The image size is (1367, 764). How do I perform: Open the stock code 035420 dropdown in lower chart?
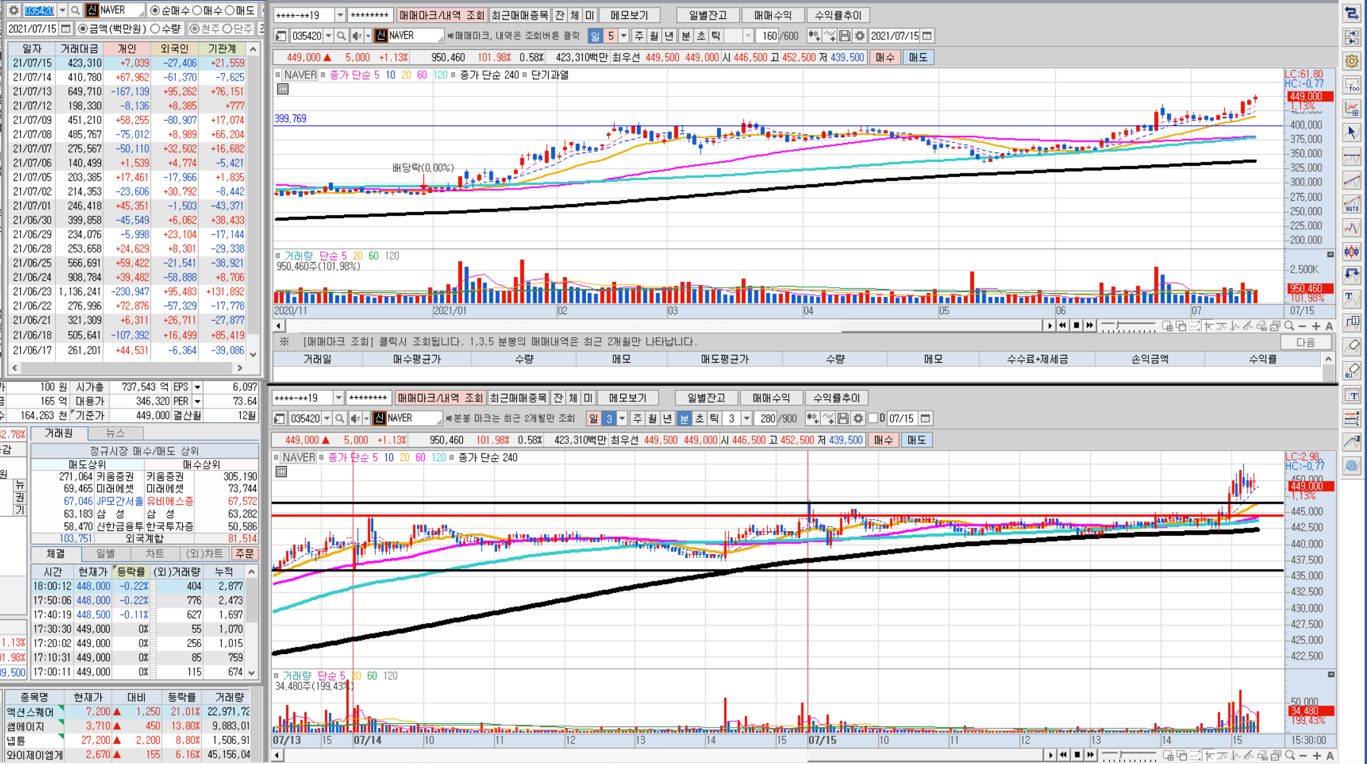point(327,419)
